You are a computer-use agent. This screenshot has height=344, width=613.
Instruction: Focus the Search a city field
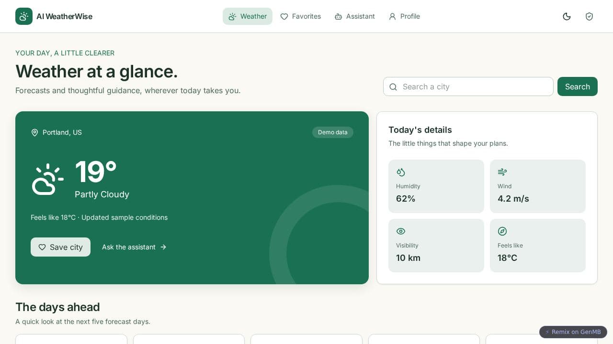468,86
